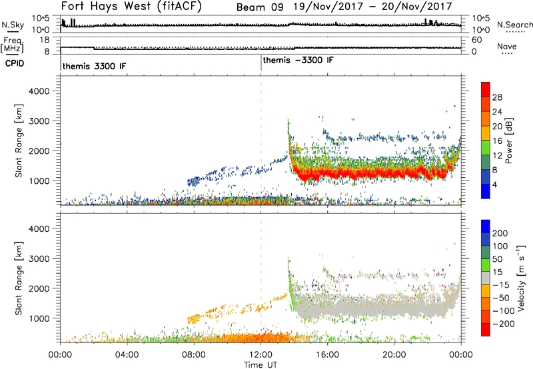Click the 'Power [dB]' colorbar label
Viewport: 533px width, 369px height.
508,141
